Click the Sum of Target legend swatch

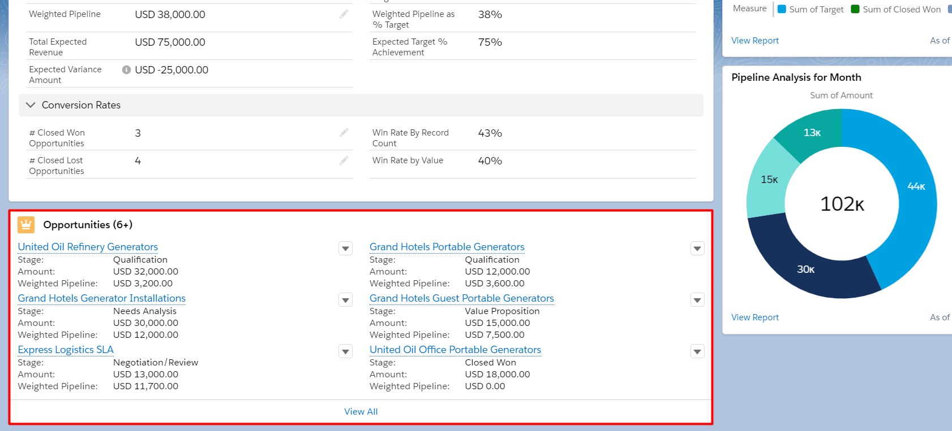click(782, 9)
